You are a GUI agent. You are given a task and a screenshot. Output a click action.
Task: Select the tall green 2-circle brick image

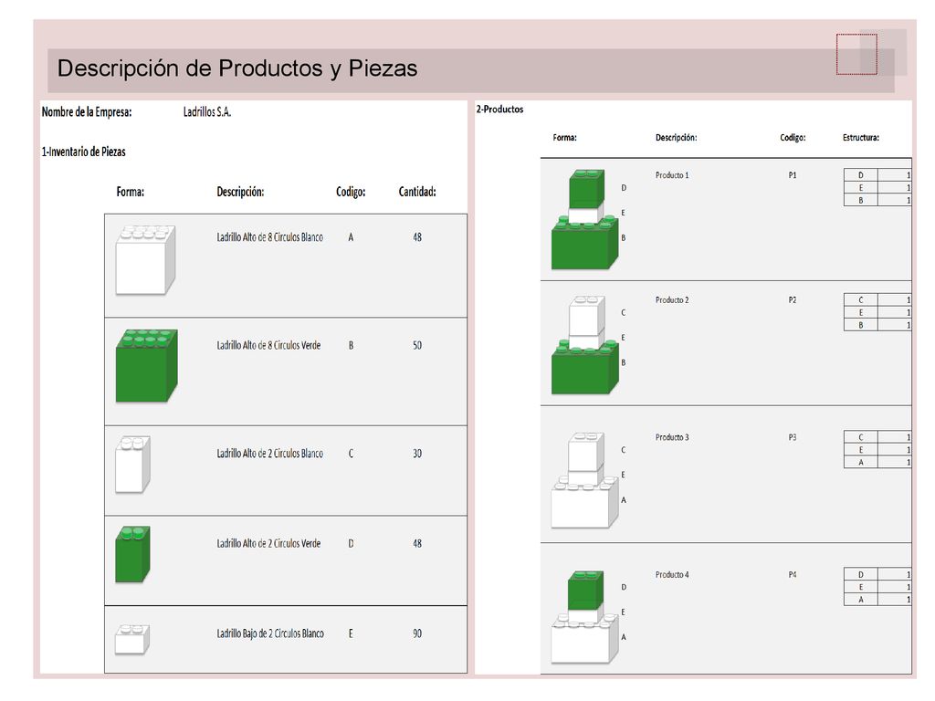pyautogui.click(x=132, y=554)
